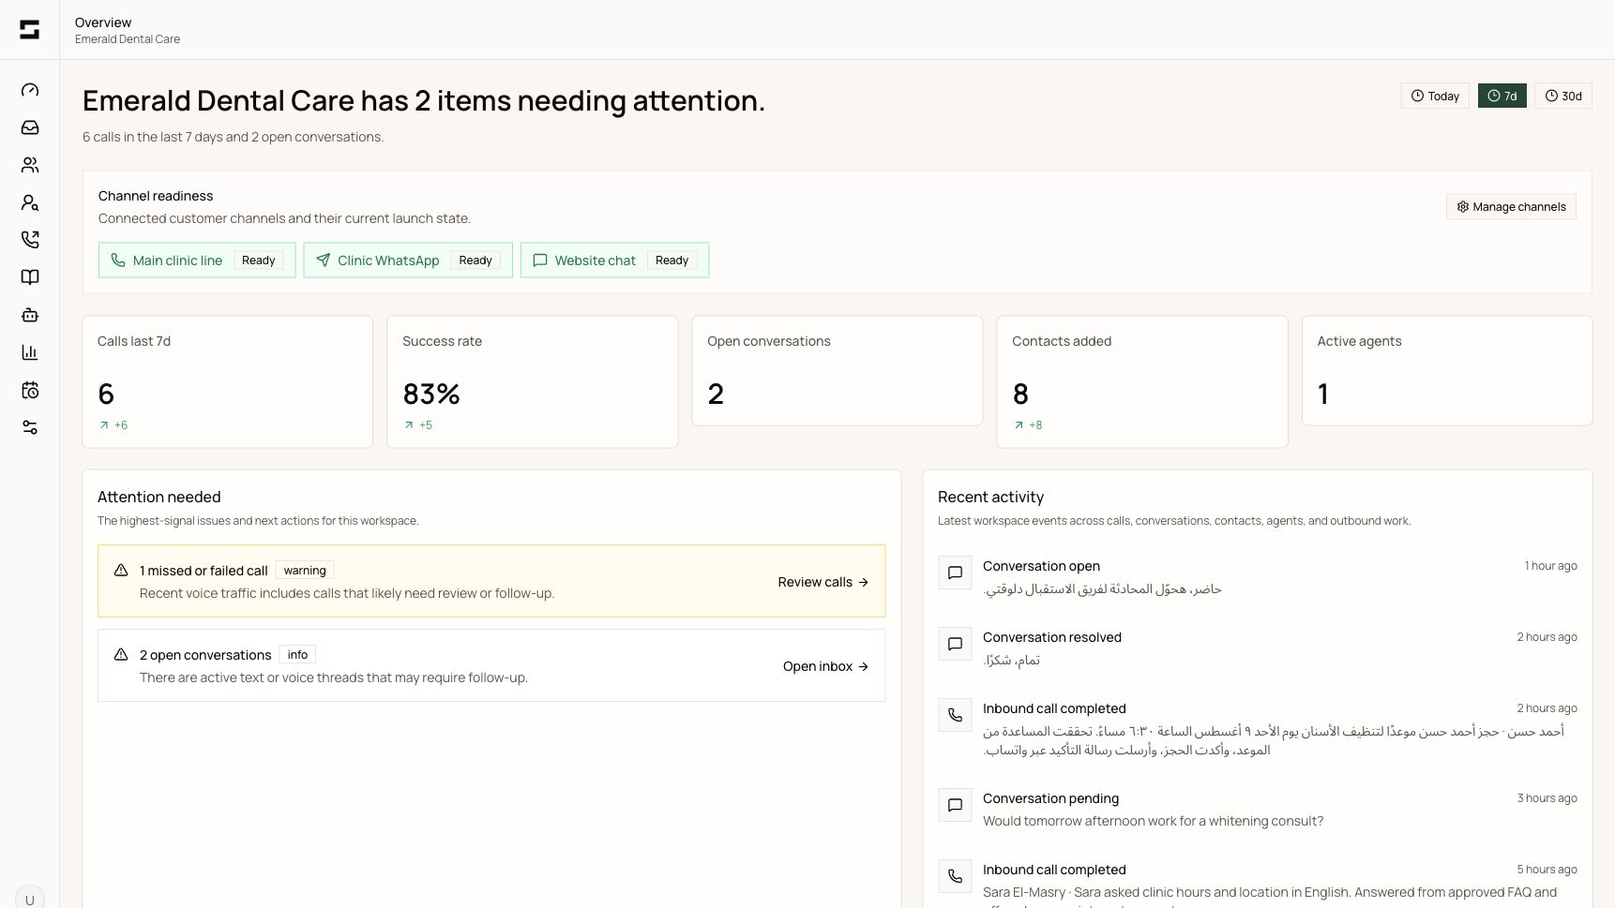Click the Review calls link
This screenshot has height=908, width=1615.
(x=823, y=582)
